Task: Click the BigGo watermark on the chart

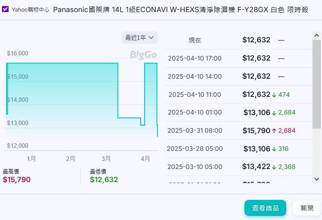Action: tap(143, 54)
